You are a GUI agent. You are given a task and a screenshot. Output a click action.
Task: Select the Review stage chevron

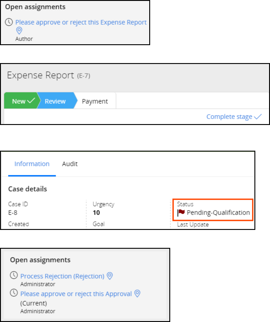point(55,101)
